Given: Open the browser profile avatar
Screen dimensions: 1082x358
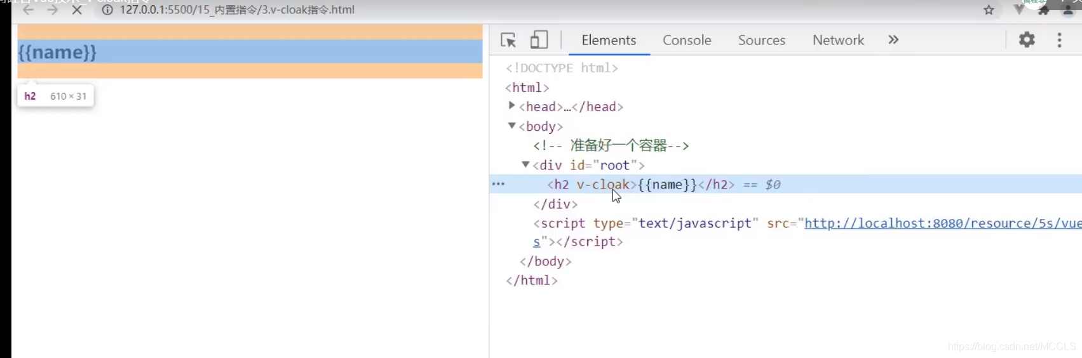Looking at the screenshot, I should pyautogui.click(x=1068, y=10).
